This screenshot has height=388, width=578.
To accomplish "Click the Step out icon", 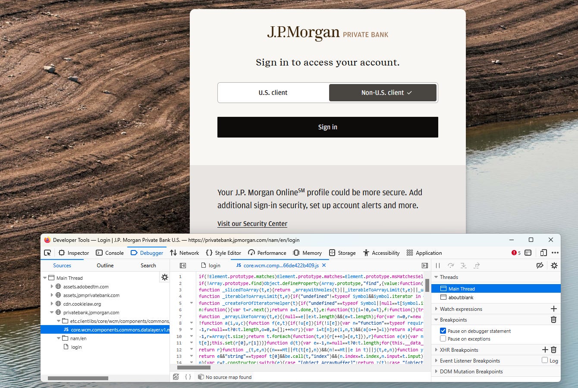I will point(477,266).
